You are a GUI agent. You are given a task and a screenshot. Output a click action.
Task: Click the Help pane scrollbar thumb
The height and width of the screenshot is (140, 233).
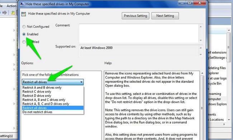click(x=202, y=108)
